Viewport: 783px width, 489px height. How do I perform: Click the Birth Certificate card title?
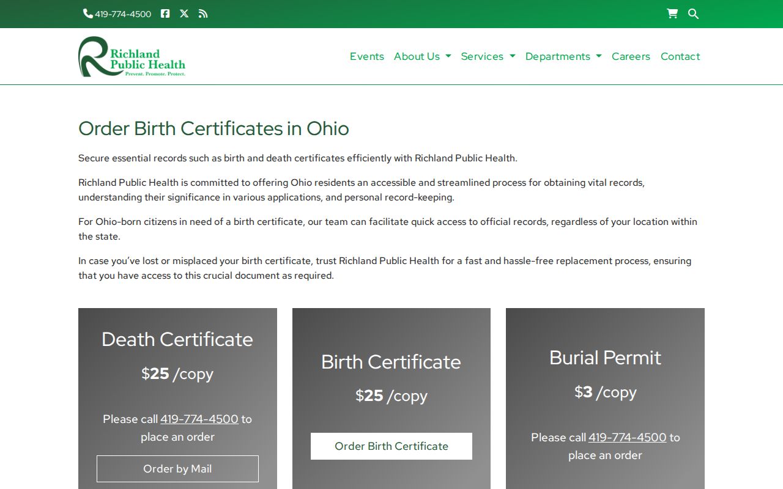pyautogui.click(x=391, y=362)
